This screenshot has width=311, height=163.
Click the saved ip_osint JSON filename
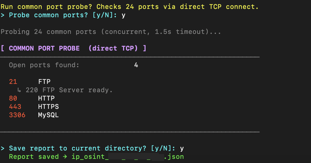pos(127,156)
